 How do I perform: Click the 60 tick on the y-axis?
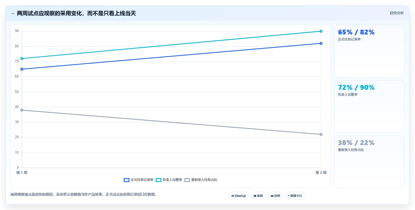point(17,77)
